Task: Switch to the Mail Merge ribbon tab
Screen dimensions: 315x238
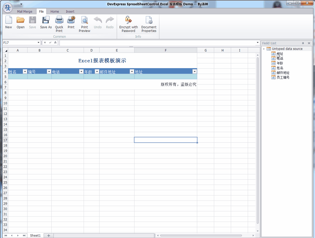Action: [25, 11]
